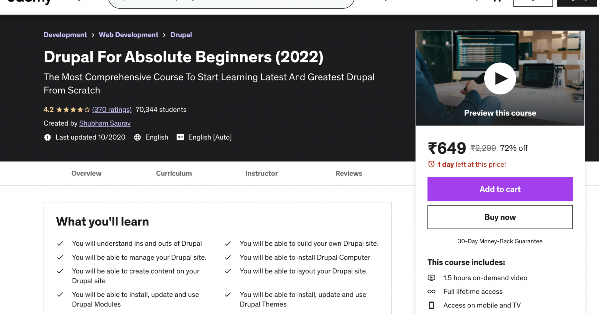Click the language globe icon next to English
599x314 pixels.
(138, 137)
